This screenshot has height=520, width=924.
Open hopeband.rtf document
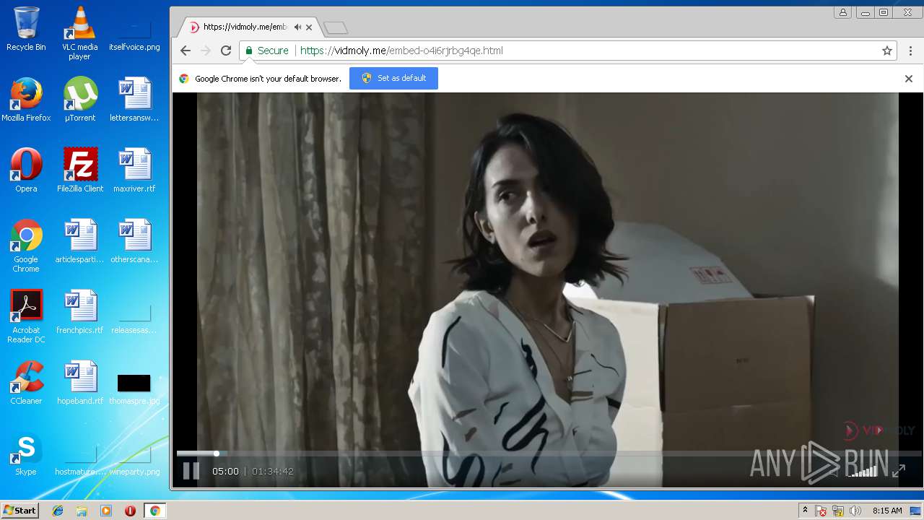pos(80,383)
